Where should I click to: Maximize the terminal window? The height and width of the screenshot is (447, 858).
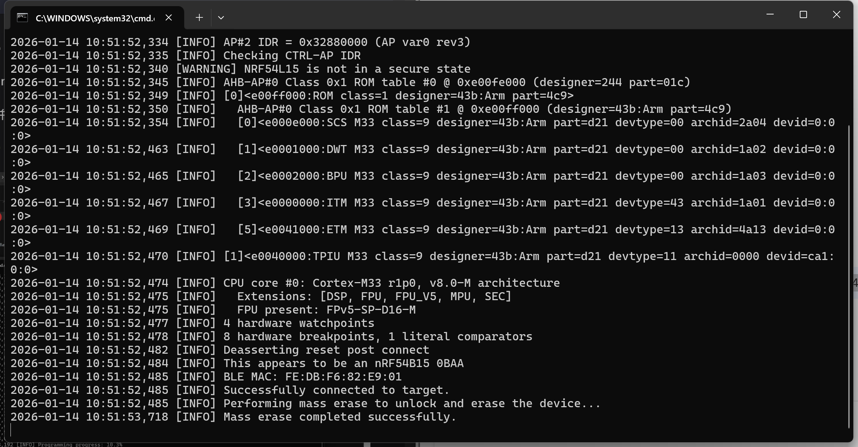click(x=803, y=14)
